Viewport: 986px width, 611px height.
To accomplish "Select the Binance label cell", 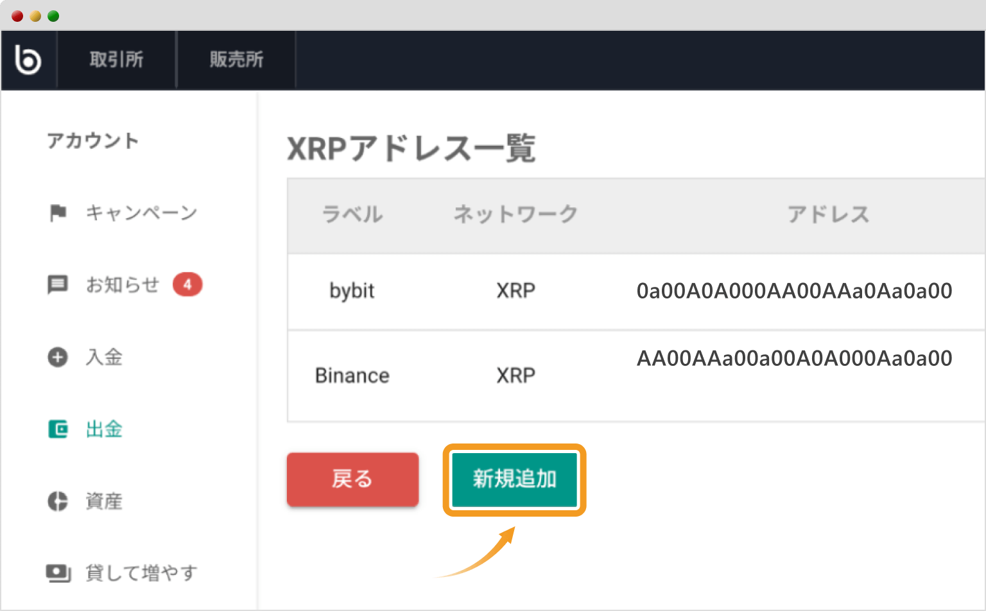I will (x=352, y=375).
